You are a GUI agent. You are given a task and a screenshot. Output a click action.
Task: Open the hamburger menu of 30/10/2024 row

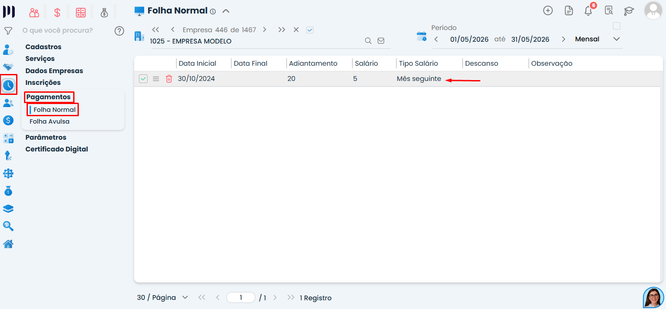pyautogui.click(x=156, y=79)
